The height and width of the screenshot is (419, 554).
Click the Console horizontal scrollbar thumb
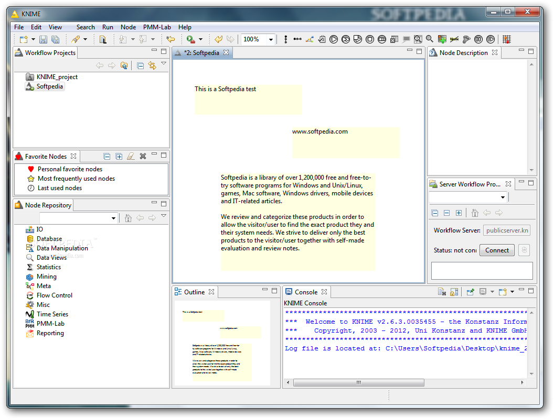[x=359, y=383]
